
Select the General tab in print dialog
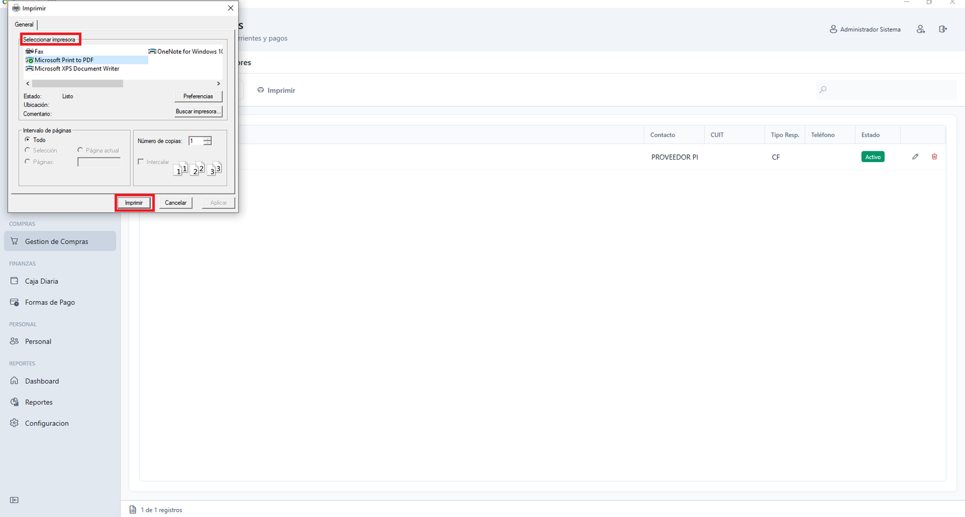point(24,25)
